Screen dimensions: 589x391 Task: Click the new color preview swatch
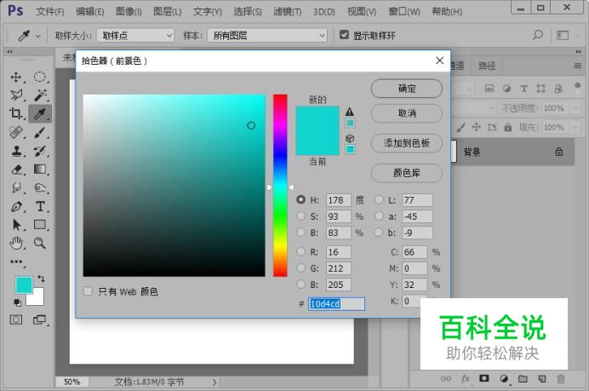(317, 118)
